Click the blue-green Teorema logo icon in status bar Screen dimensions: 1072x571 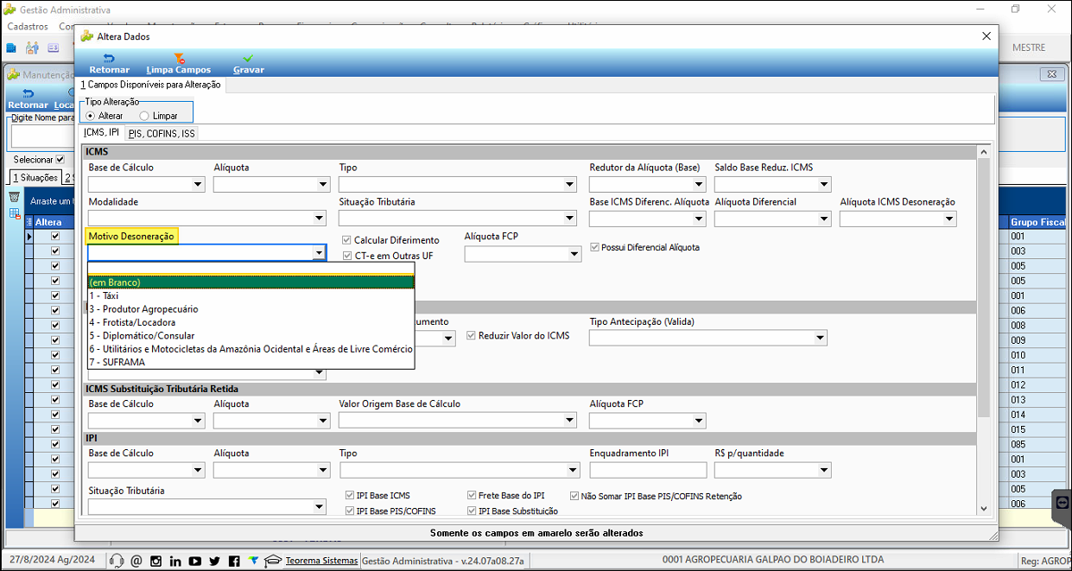click(254, 561)
